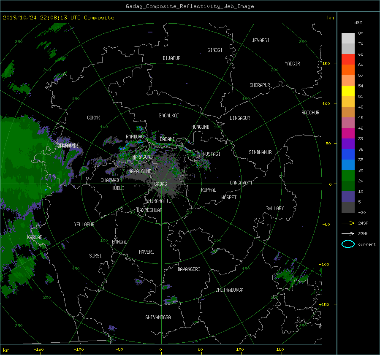Click the KUSTAGI city label
This screenshot has width=380, height=355.
pyautogui.click(x=212, y=154)
